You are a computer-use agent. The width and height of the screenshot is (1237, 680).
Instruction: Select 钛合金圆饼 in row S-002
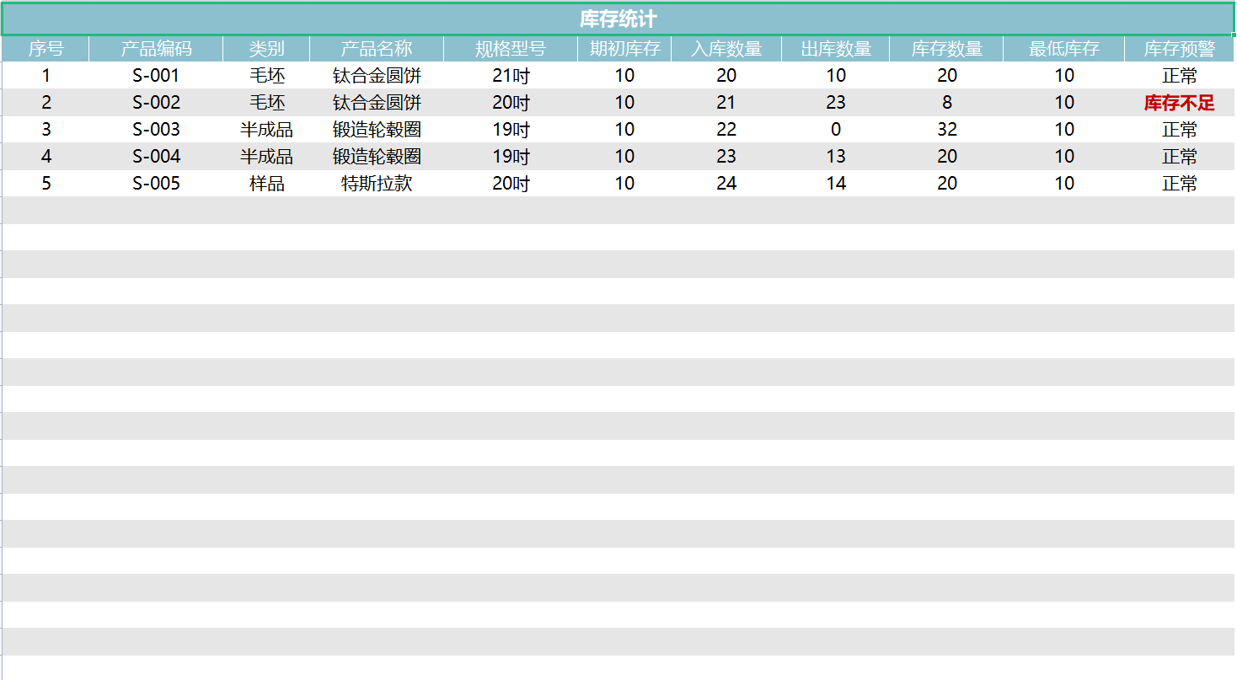pyautogui.click(x=377, y=103)
